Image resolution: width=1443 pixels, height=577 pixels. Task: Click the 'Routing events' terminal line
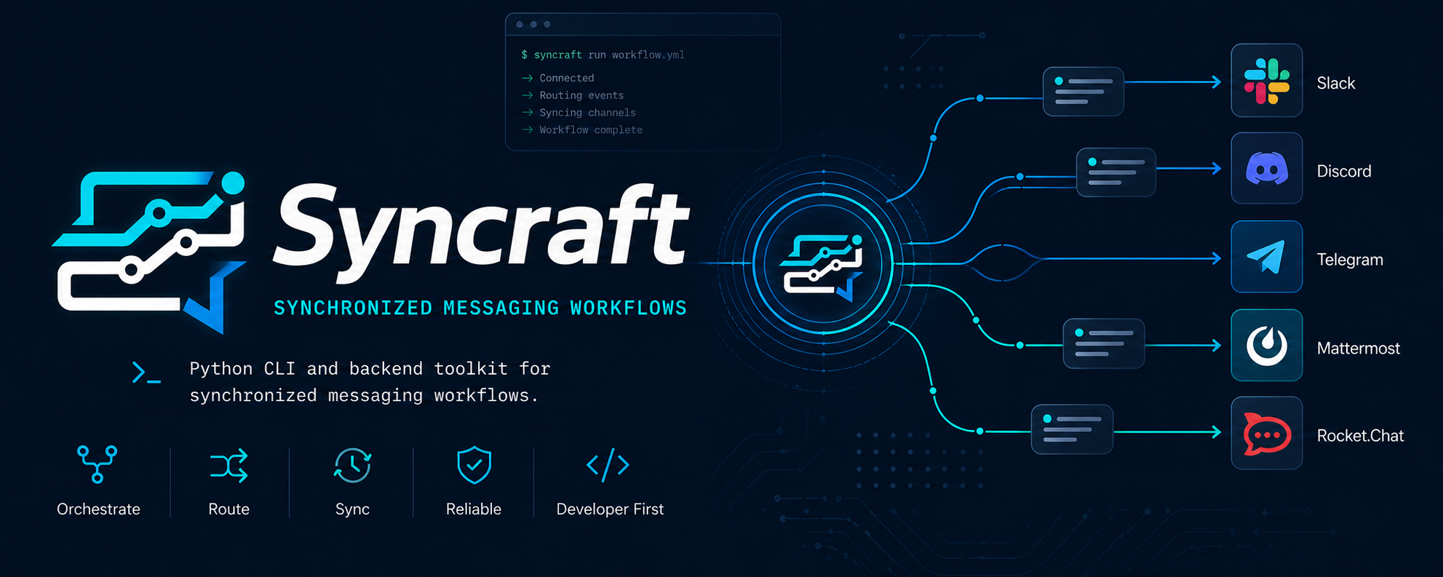coord(573,95)
